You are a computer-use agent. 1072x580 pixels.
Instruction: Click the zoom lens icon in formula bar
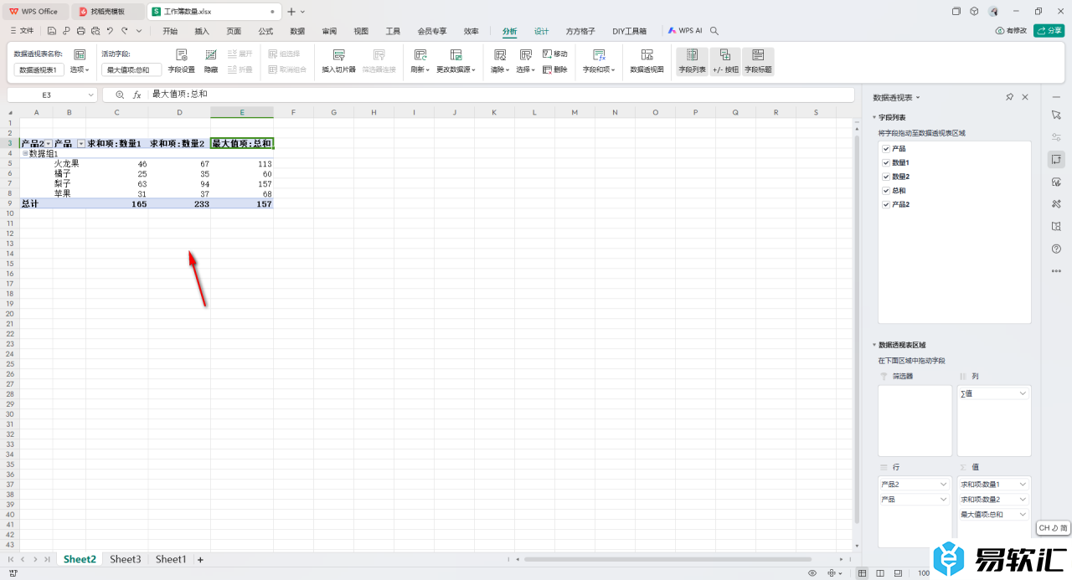pos(120,95)
